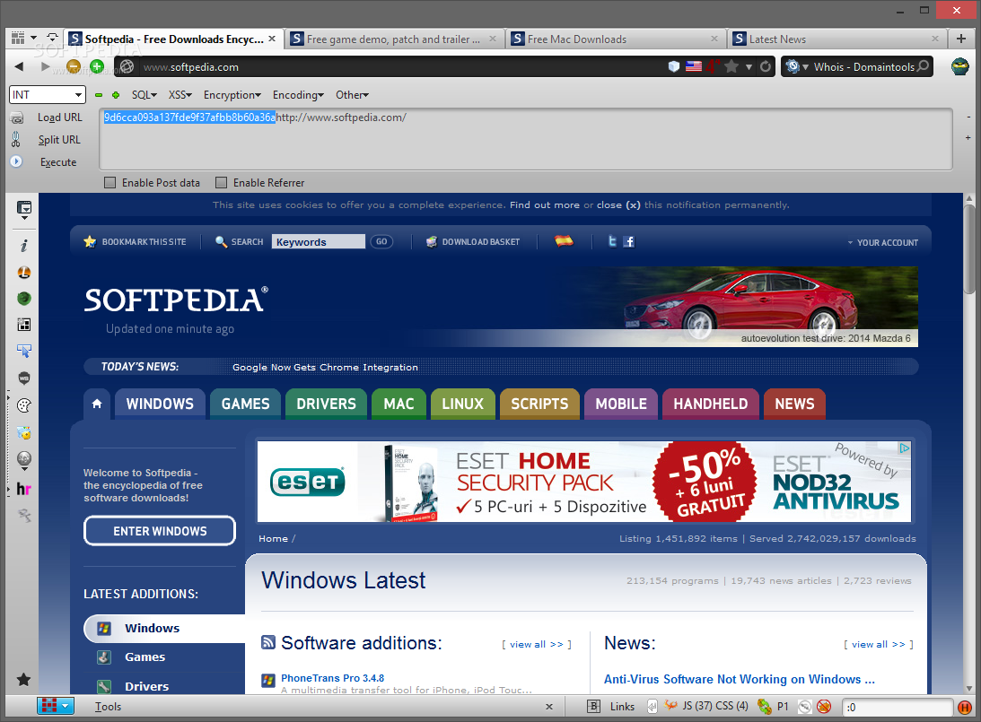Click 'Find out more' cookie link
The image size is (981, 722).
(x=544, y=205)
